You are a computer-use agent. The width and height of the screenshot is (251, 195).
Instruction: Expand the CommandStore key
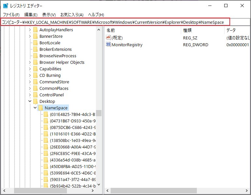tap(30, 82)
